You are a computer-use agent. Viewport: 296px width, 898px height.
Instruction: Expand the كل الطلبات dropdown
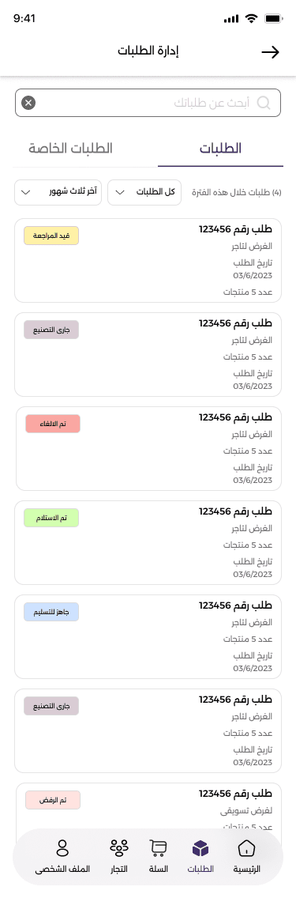144,192
